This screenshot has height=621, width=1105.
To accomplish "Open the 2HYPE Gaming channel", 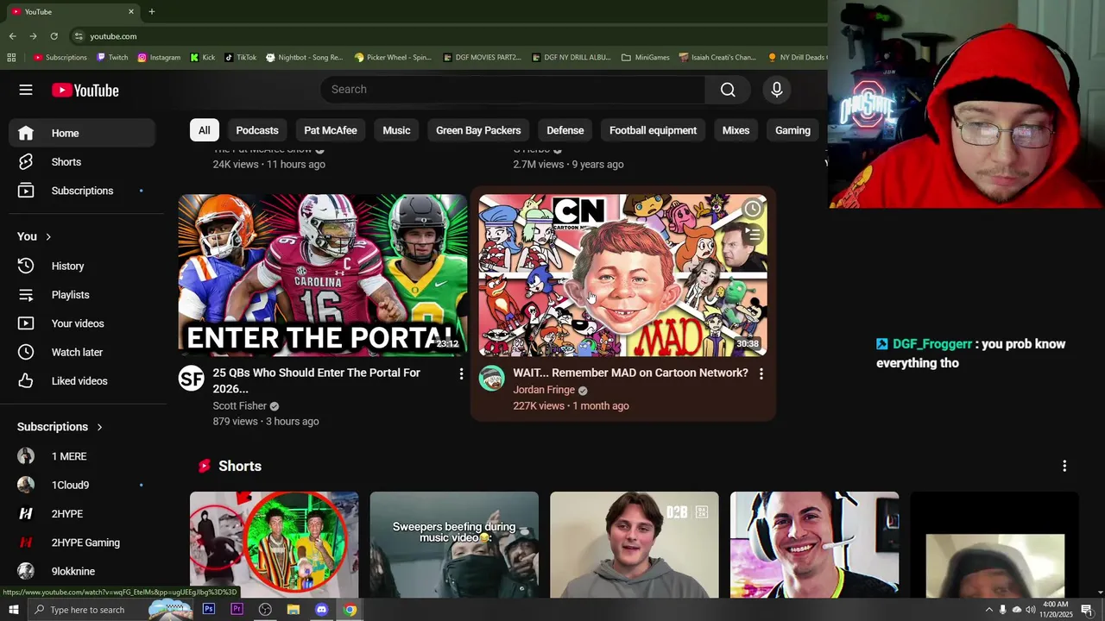I will [x=82, y=543].
